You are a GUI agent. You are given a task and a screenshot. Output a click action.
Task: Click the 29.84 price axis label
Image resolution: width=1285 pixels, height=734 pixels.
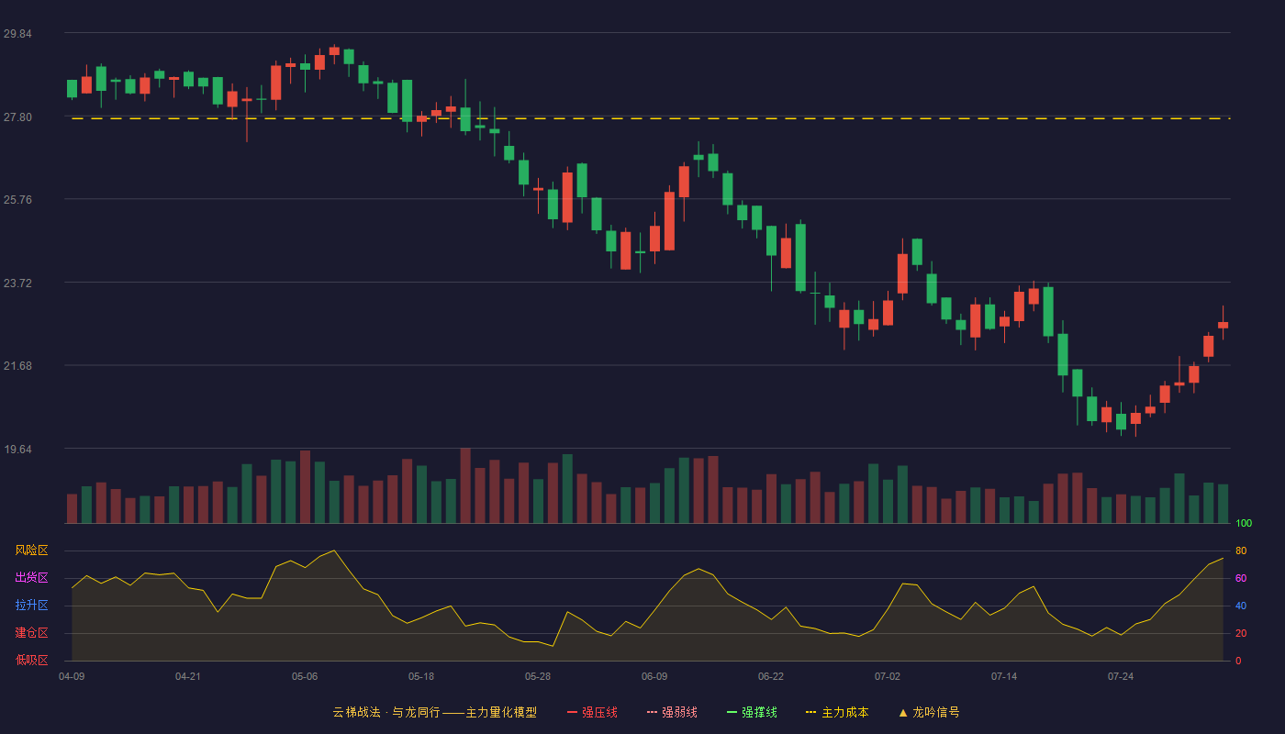[17, 34]
